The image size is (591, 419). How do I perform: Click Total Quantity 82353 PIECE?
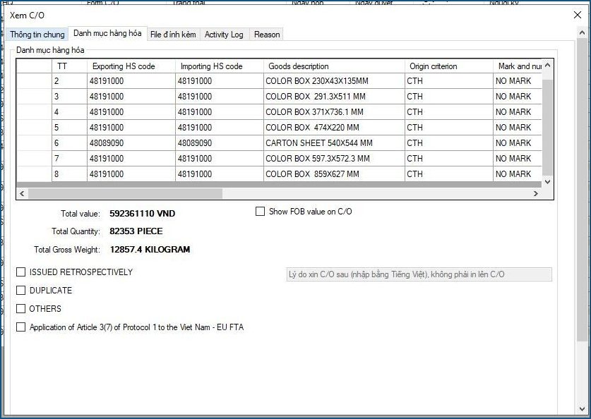click(x=136, y=231)
